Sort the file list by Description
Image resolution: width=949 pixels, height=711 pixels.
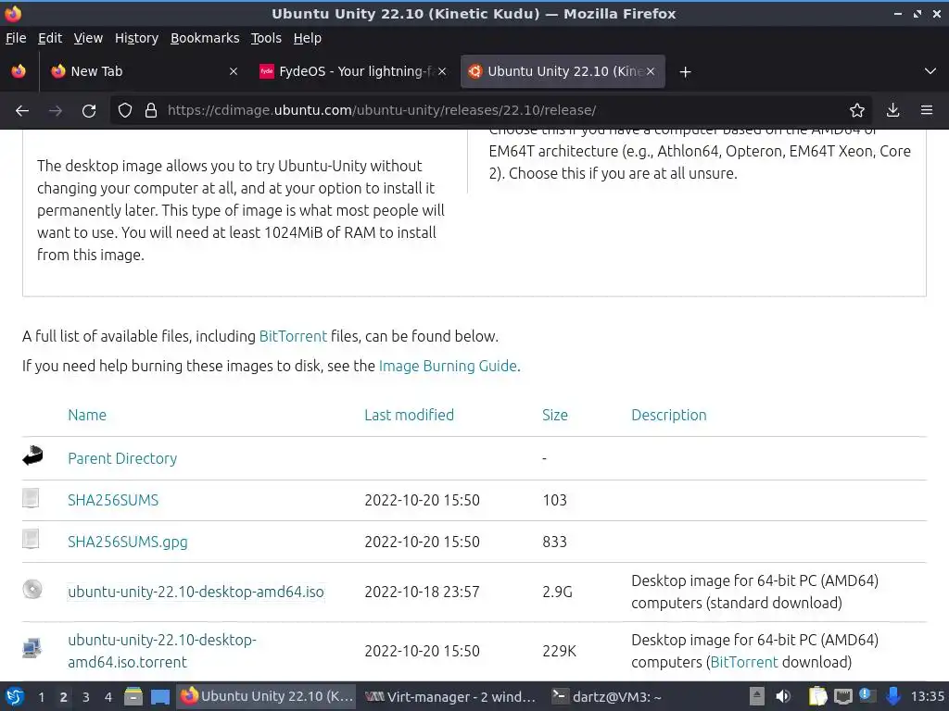[x=669, y=415]
